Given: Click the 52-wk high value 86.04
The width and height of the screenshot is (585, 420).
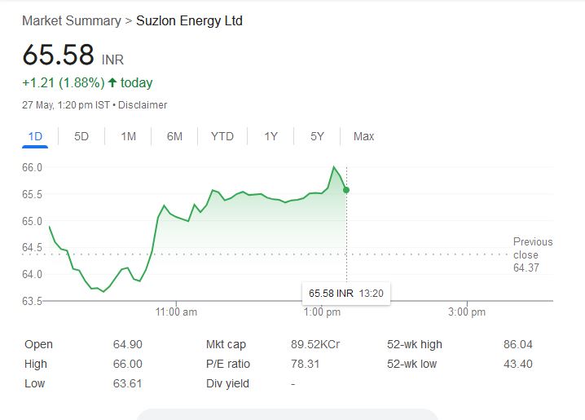Looking at the screenshot, I should (518, 344).
